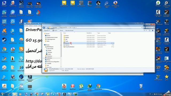The height and width of the screenshot is (96, 171).
Task: Open Edition menu in the Notepad window
Action: click(x=31, y=26)
